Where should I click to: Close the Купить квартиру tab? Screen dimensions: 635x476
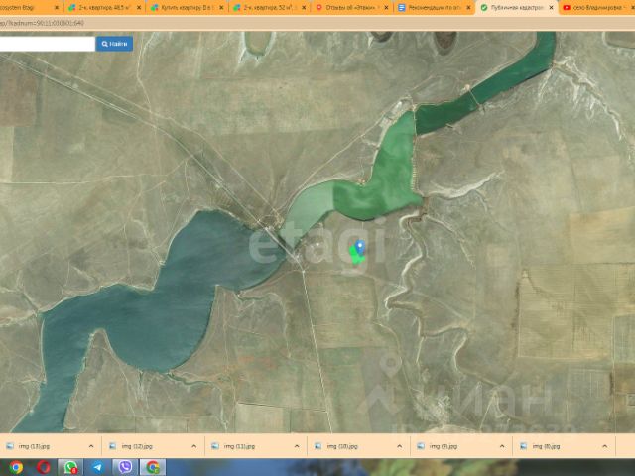tap(221, 8)
